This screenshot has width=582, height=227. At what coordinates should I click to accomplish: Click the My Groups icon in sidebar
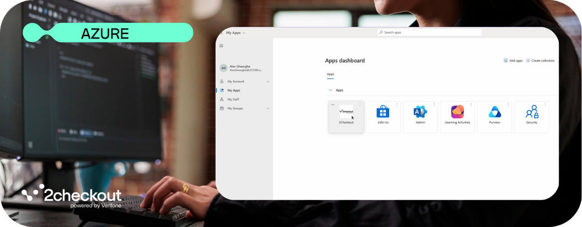click(222, 108)
